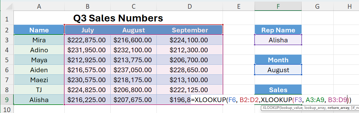Click Maezi's September value $213,100.00
This screenshot has height=113, width=359.
[x=190, y=80]
